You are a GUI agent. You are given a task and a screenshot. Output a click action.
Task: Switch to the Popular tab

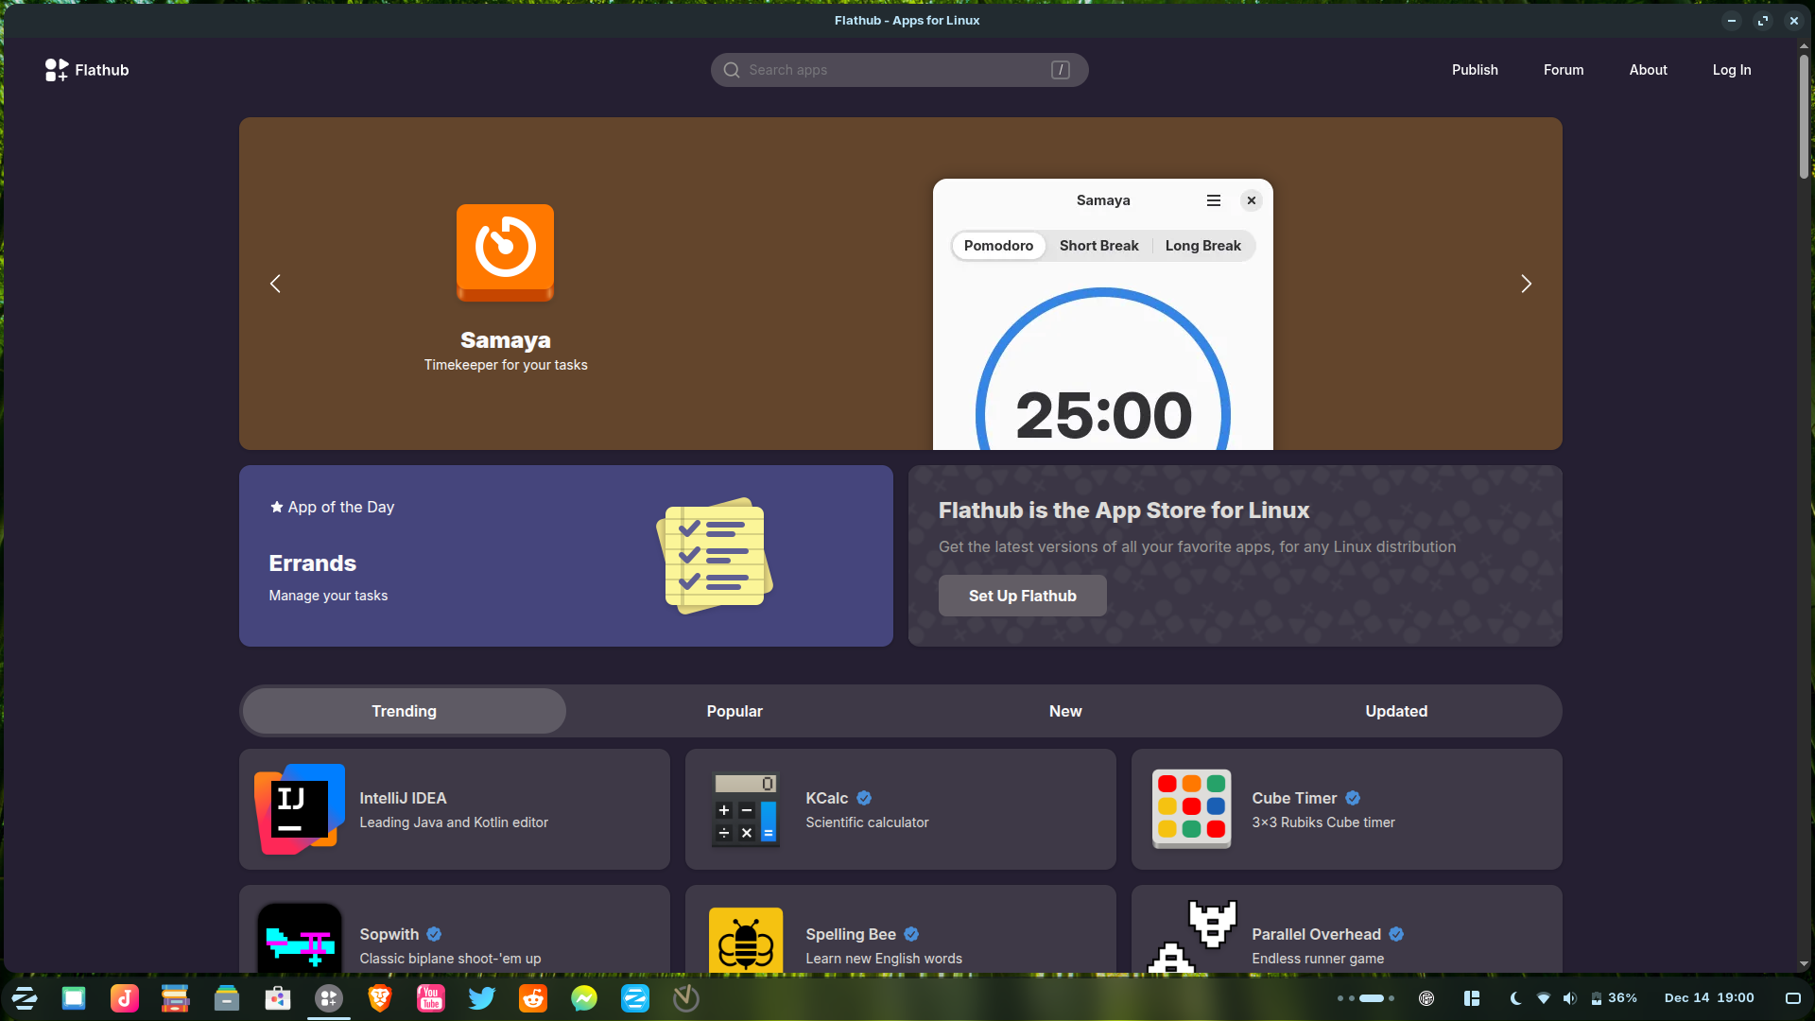(x=735, y=711)
